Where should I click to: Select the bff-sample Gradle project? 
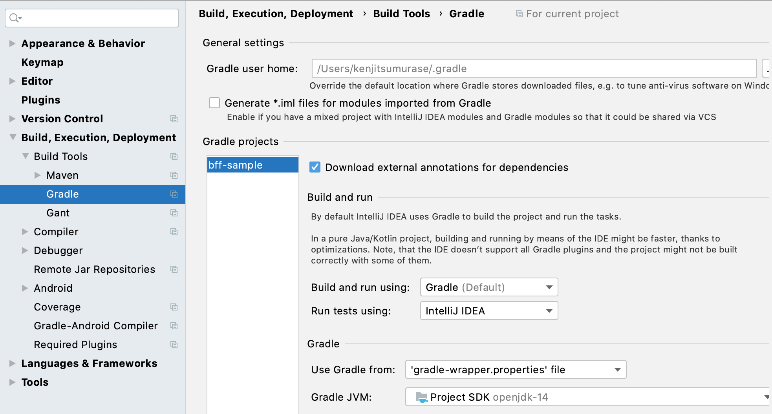click(x=236, y=165)
